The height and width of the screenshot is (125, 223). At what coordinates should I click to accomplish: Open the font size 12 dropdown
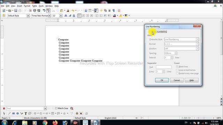61,16
